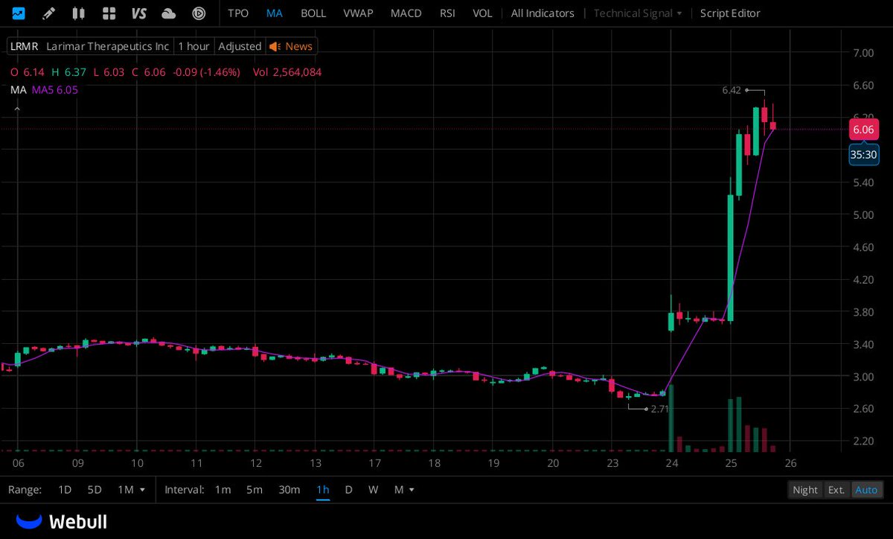Set interval to 5m

pos(255,490)
